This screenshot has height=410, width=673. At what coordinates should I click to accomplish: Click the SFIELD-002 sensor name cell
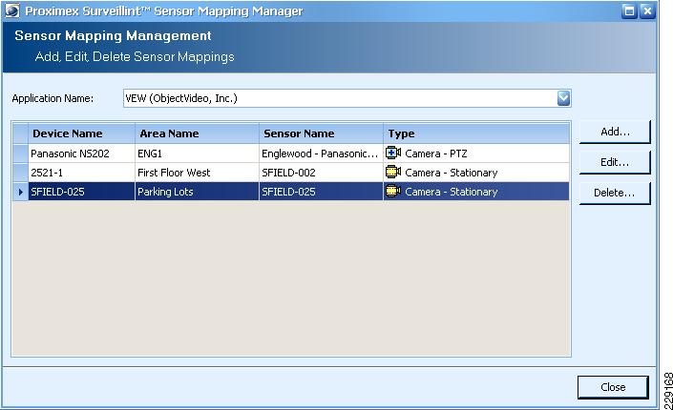(321, 173)
